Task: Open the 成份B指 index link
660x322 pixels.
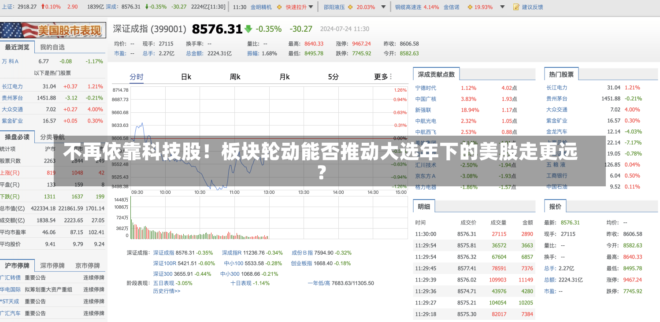Action: [302, 253]
